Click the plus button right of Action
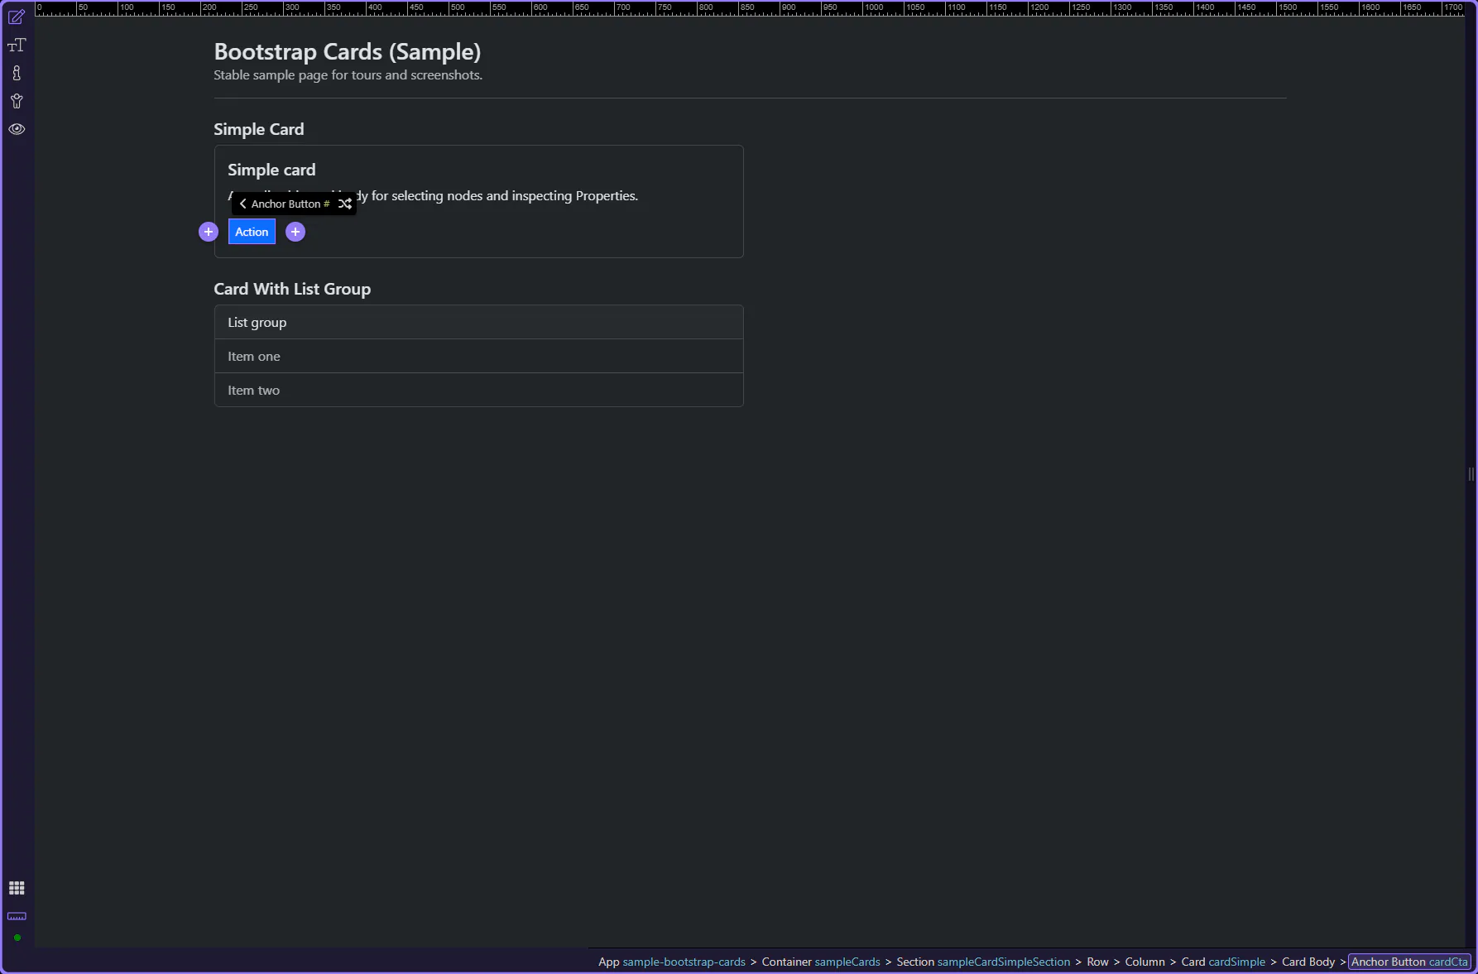The width and height of the screenshot is (1478, 974). (295, 232)
